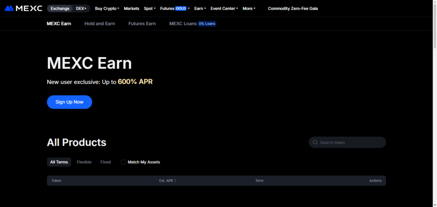The image size is (437, 207).
Task: Click the MEXC logo icon
Action: point(9,9)
